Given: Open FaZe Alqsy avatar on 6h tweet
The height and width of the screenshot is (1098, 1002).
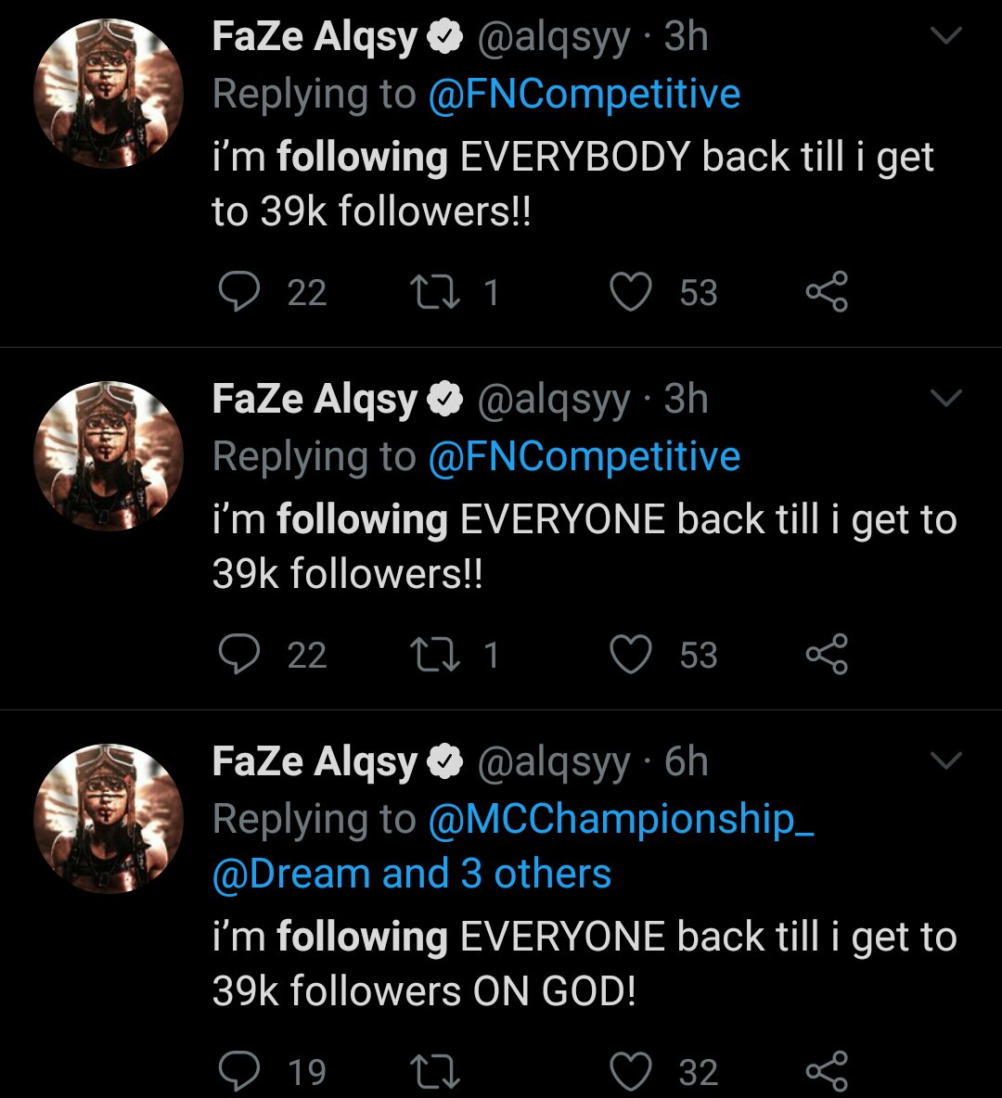Looking at the screenshot, I should [x=109, y=818].
